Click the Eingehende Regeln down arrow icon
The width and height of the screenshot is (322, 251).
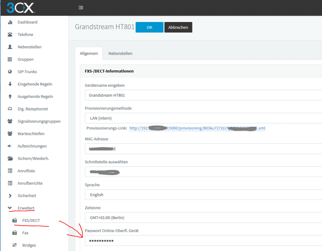pos(10,84)
